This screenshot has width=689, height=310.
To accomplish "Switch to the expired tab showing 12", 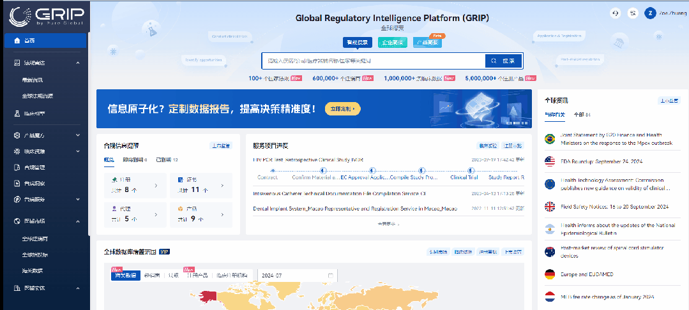I will click(x=167, y=160).
